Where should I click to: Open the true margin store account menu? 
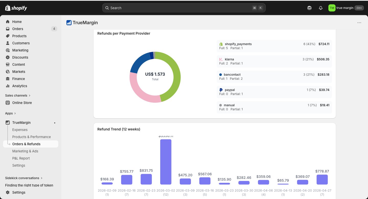[x=346, y=8]
